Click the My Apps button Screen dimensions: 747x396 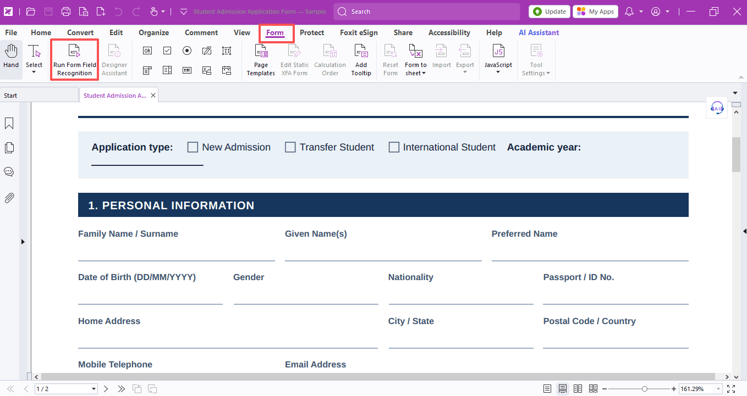coord(595,12)
